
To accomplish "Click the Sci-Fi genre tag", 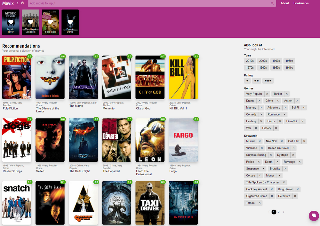I will pyautogui.click(x=295, y=108).
